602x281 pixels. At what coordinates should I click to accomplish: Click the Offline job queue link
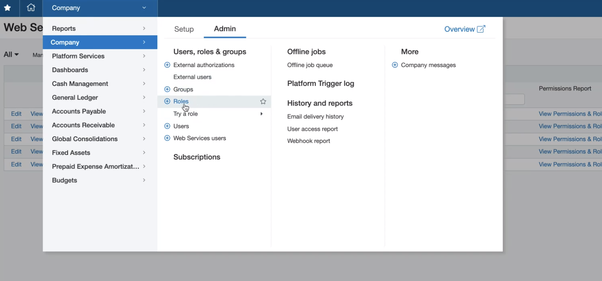(310, 65)
